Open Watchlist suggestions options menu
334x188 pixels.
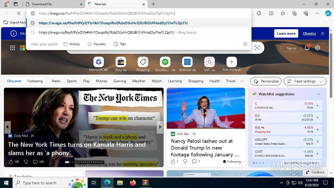tap(318, 94)
